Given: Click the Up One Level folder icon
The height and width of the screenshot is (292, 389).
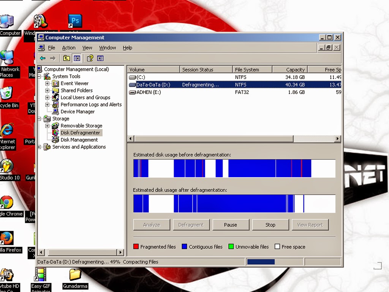Looking at the screenshot, I should click(x=66, y=58).
